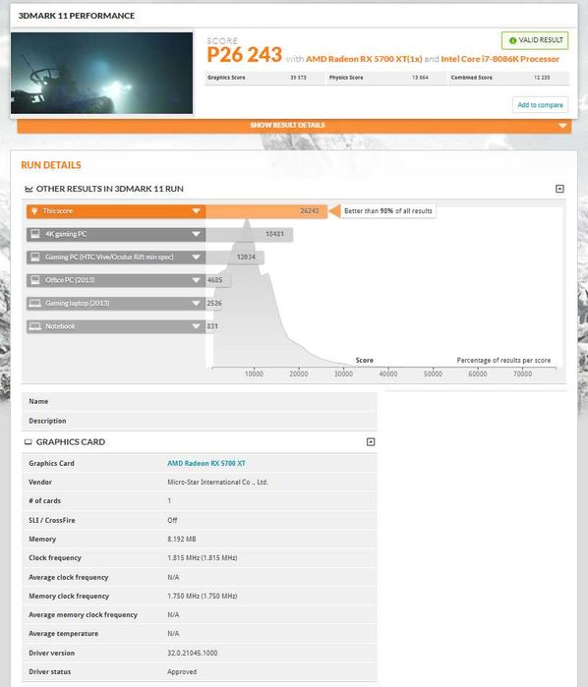The image size is (588, 687).
Task: Click the green valid result info icon
Action: tap(512, 40)
